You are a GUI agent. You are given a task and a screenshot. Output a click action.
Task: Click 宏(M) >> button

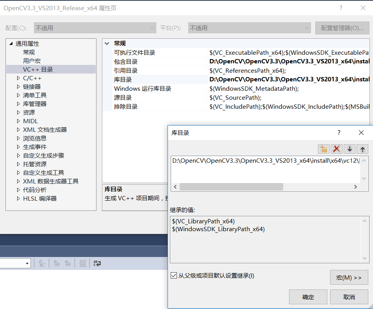coord(349,277)
